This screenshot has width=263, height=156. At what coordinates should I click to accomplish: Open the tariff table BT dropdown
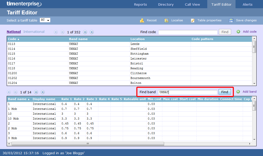coord(45,20)
